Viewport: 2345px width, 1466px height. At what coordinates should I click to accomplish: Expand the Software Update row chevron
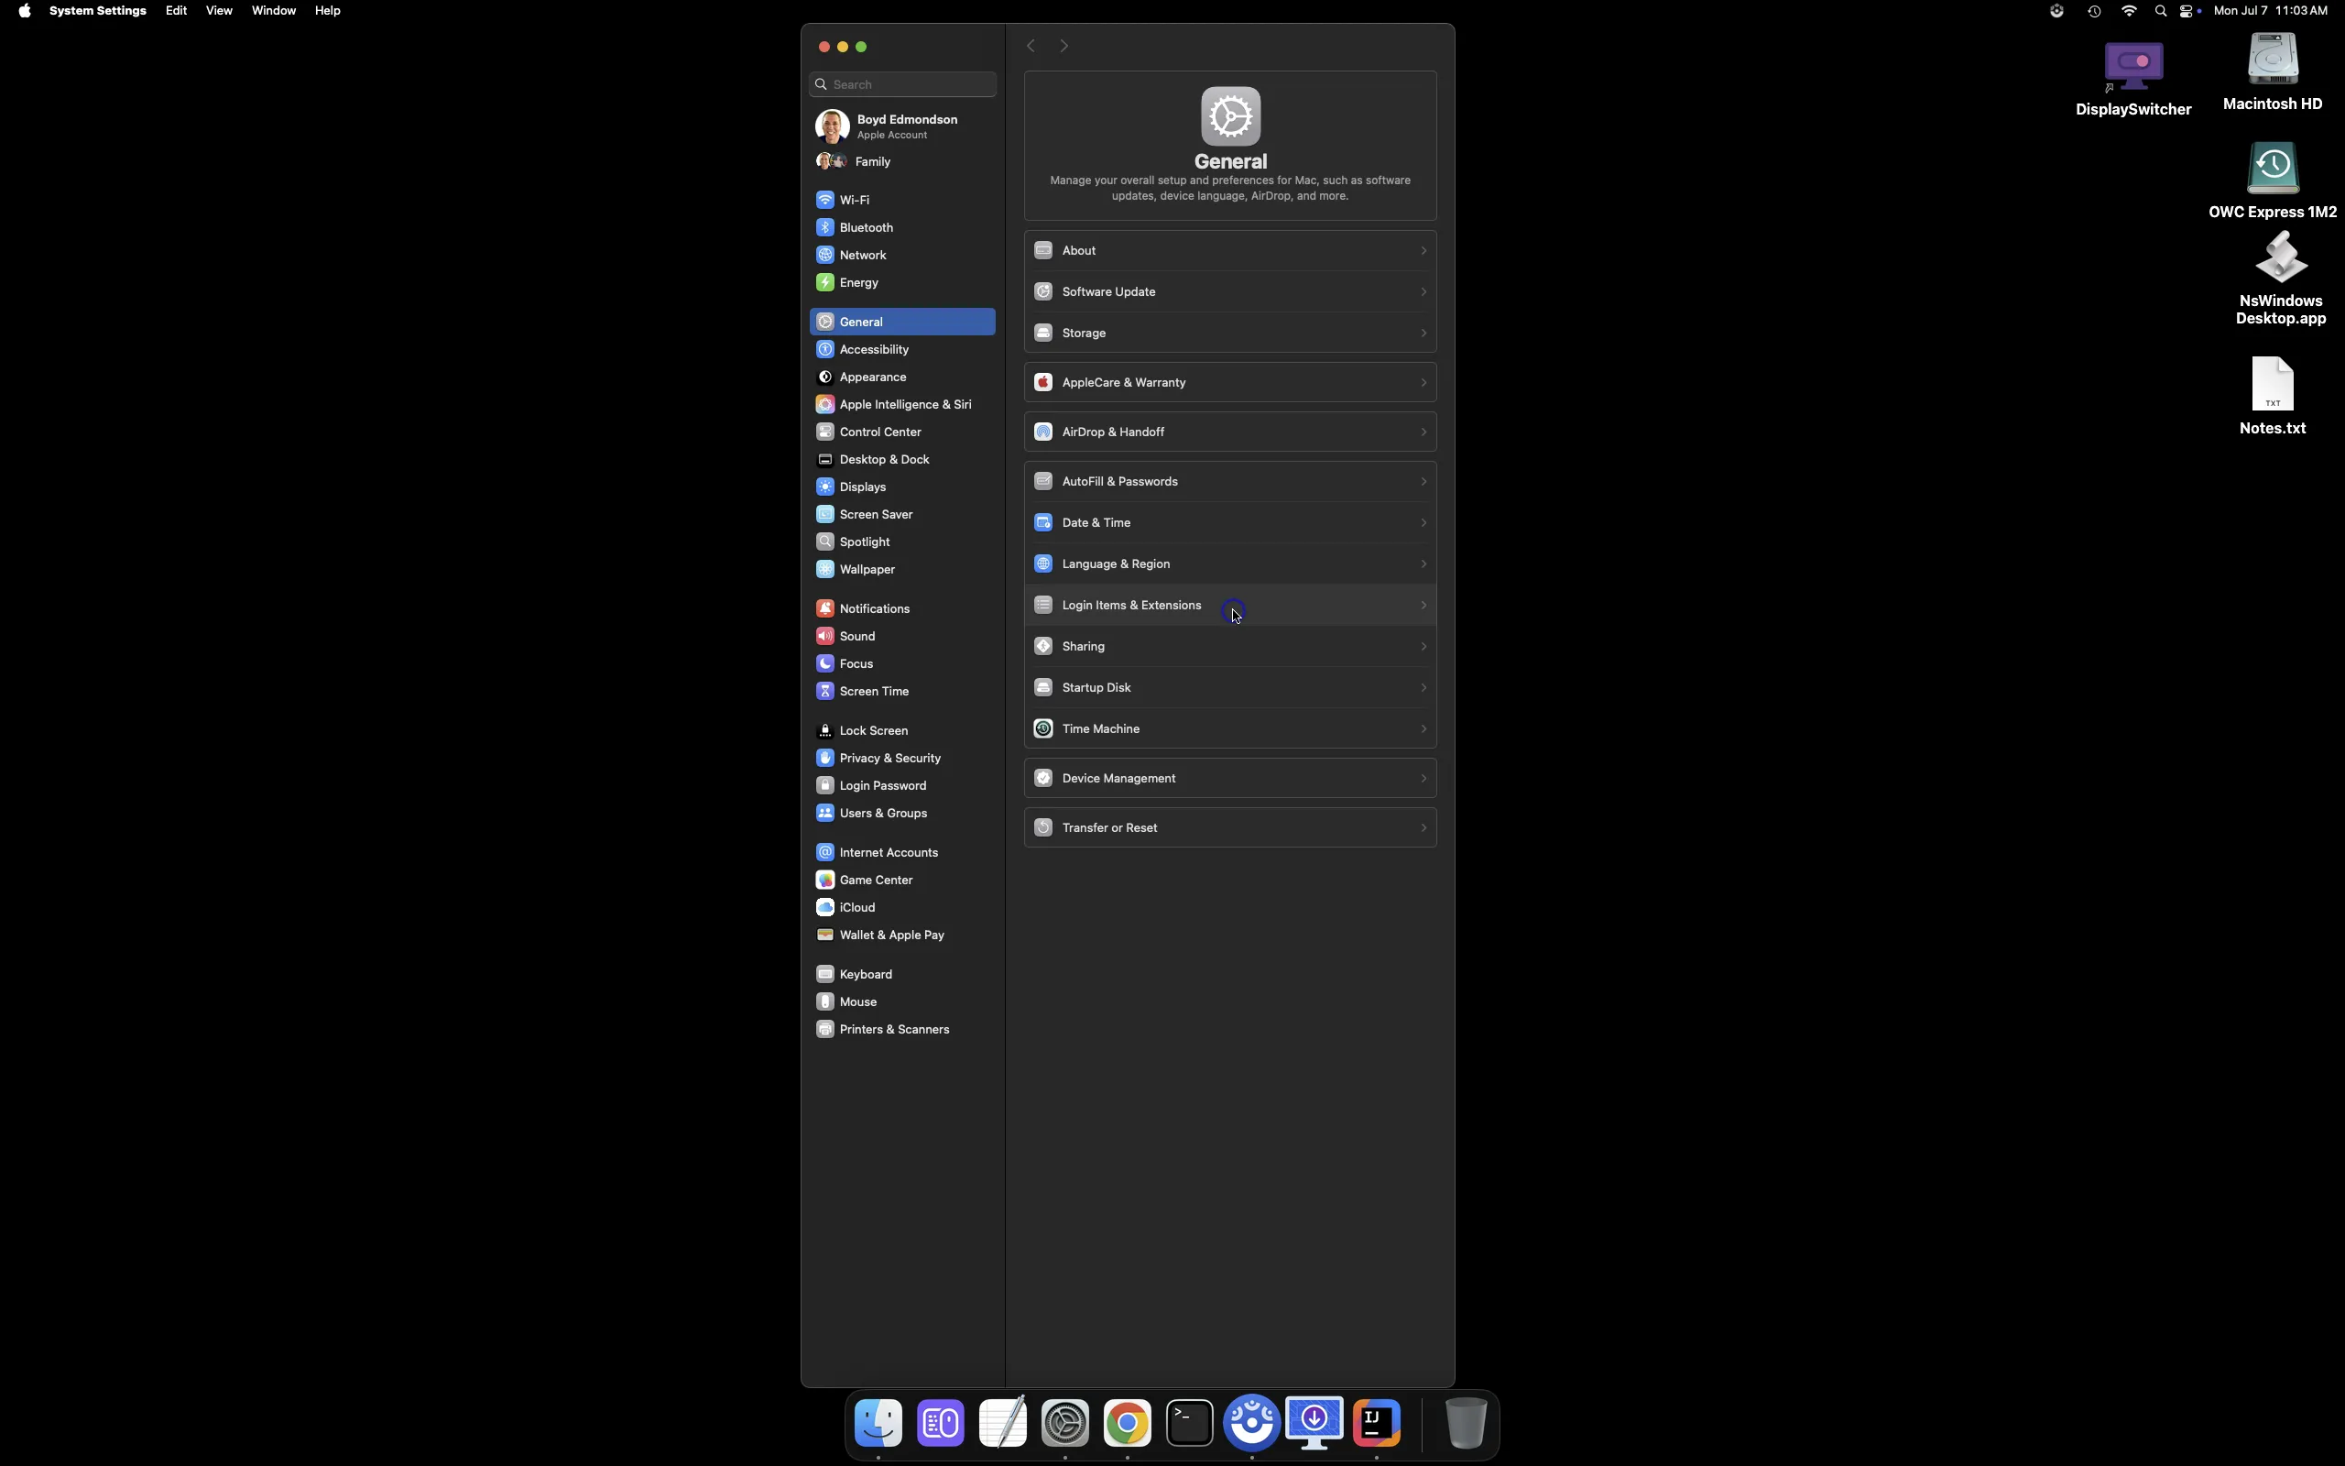click(1423, 292)
